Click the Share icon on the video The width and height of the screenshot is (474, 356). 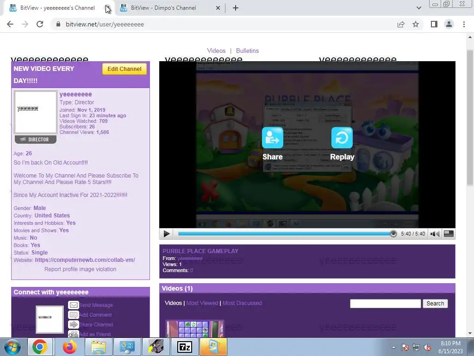[x=272, y=138]
